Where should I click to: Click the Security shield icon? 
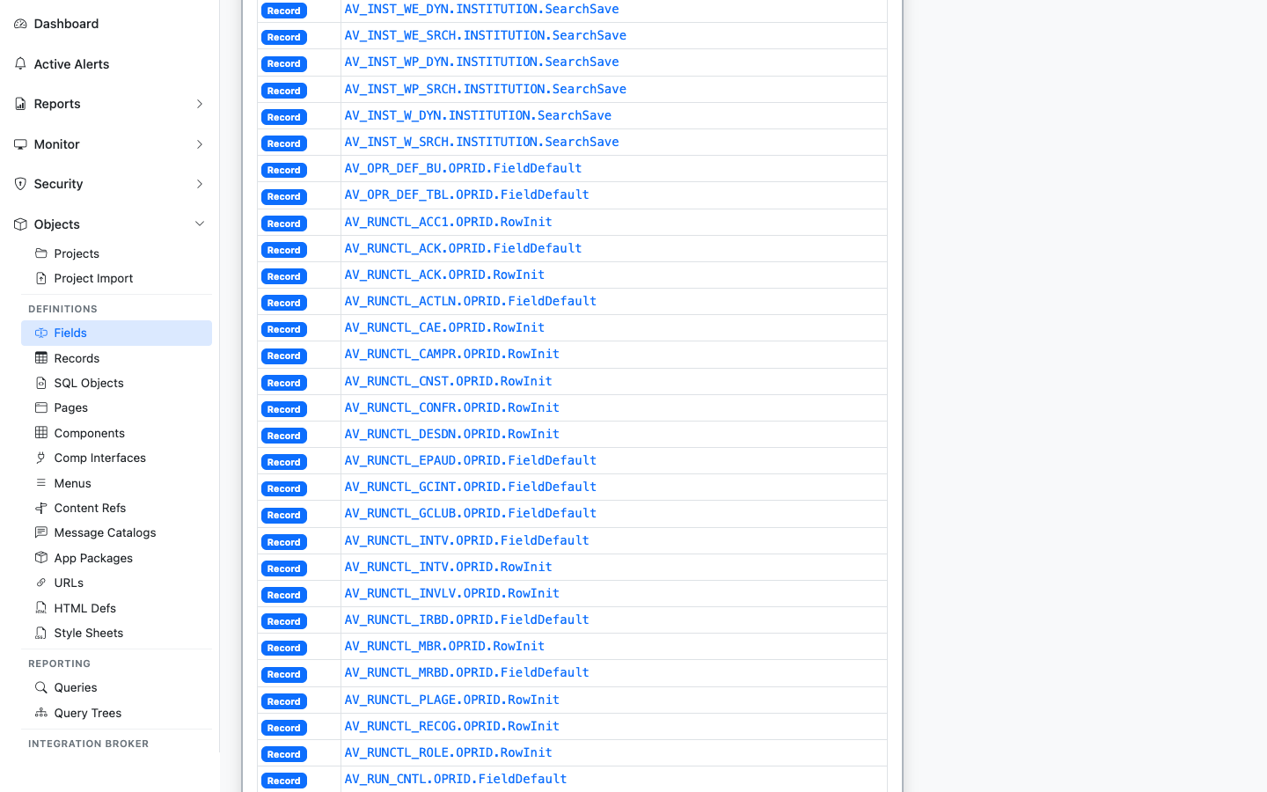pyautogui.click(x=20, y=184)
